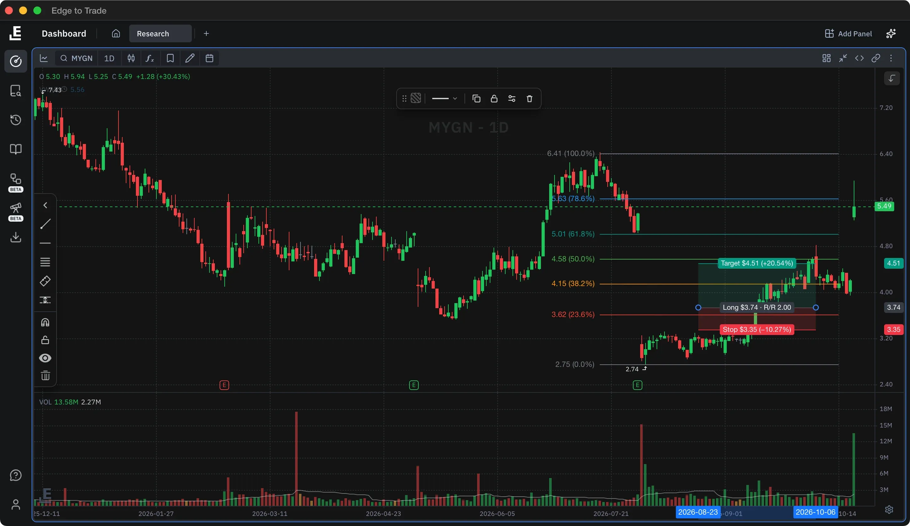This screenshot has height=526, width=910.
Task: Open candlestick style settings
Action: point(131,58)
